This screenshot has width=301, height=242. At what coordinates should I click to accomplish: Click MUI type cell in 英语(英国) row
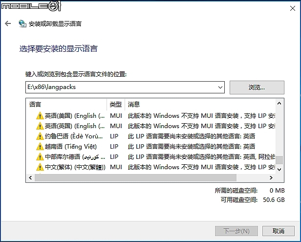pyautogui.click(x=116, y=126)
